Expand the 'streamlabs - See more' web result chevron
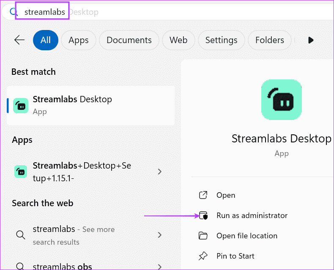 (x=159, y=235)
